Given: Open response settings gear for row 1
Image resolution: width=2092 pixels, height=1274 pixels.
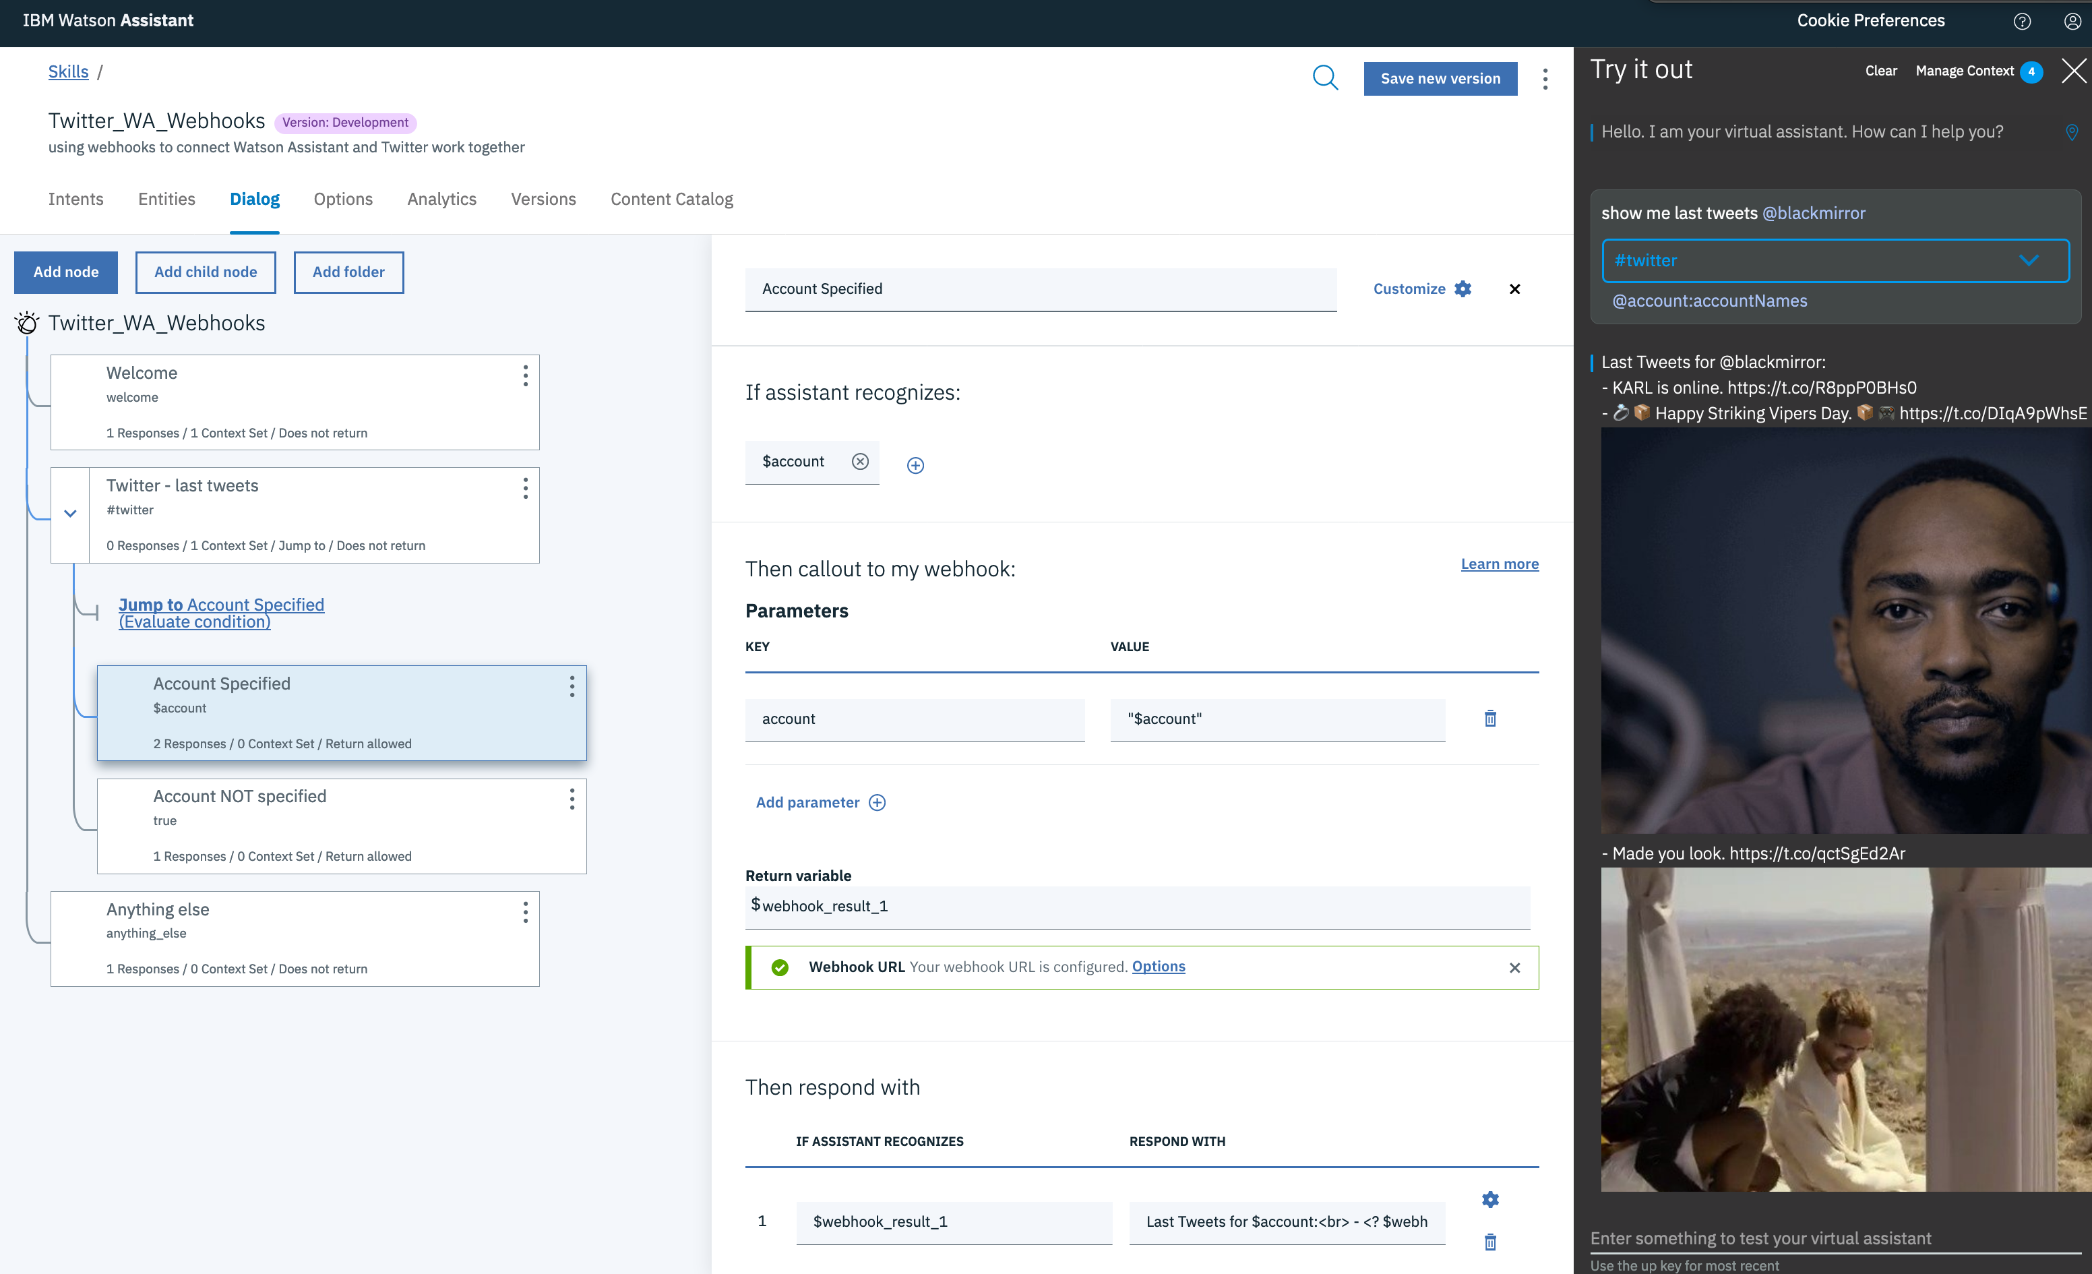Looking at the screenshot, I should (x=1490, y=1199).
